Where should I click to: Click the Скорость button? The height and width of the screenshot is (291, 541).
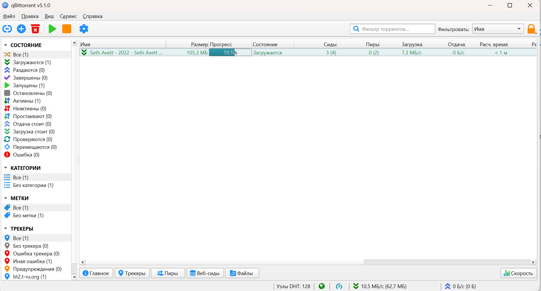[518, 273]
